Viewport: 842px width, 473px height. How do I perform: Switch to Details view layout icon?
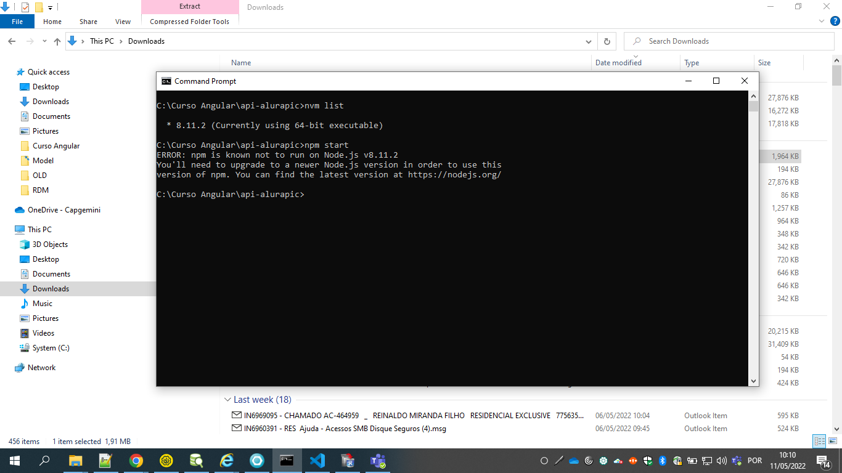click(x=819, y=442)
